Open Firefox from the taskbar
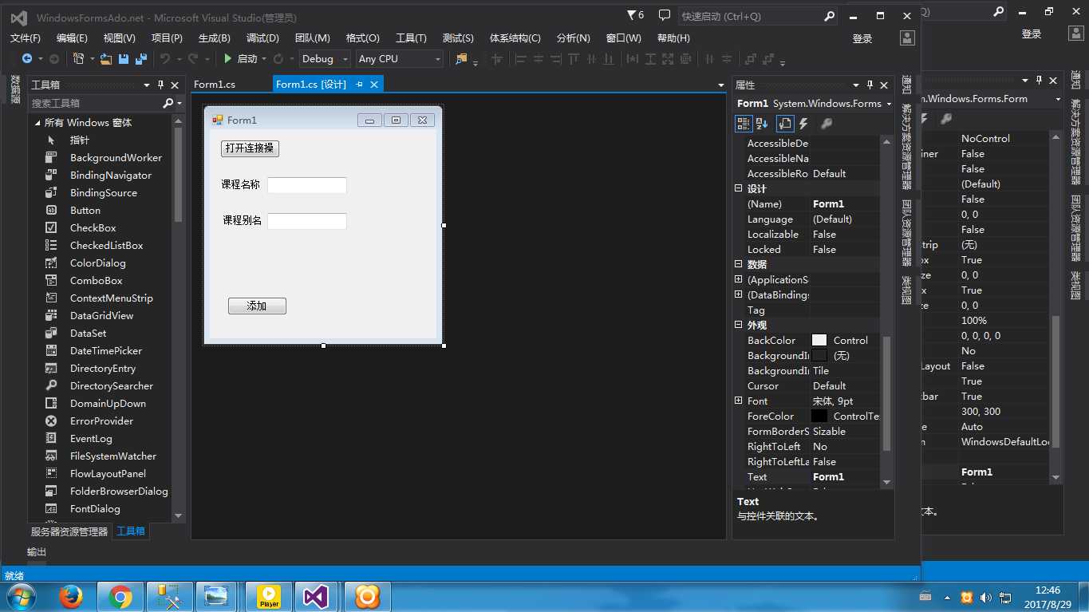 pos(71,596)
